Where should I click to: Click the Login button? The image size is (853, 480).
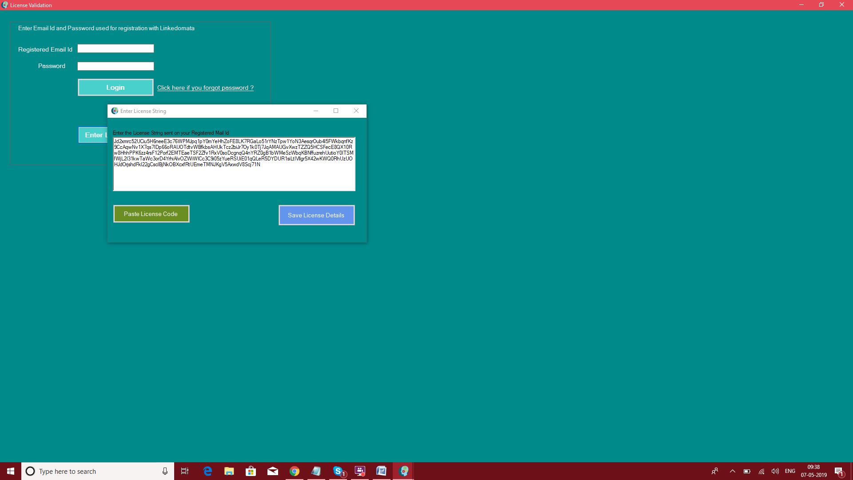[x=116, y=87]
